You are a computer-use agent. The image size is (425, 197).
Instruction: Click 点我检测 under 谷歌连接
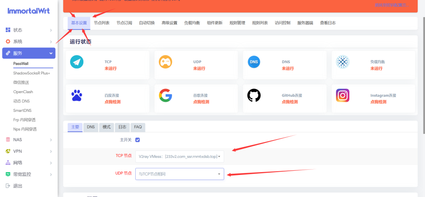(x=201, y=102)
